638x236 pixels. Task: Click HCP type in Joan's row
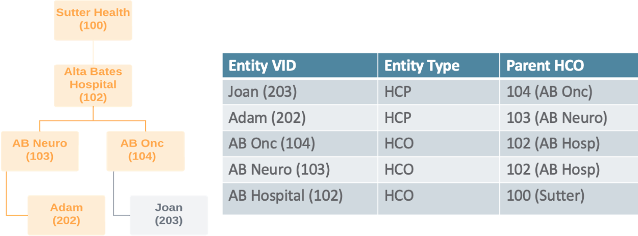398,91
